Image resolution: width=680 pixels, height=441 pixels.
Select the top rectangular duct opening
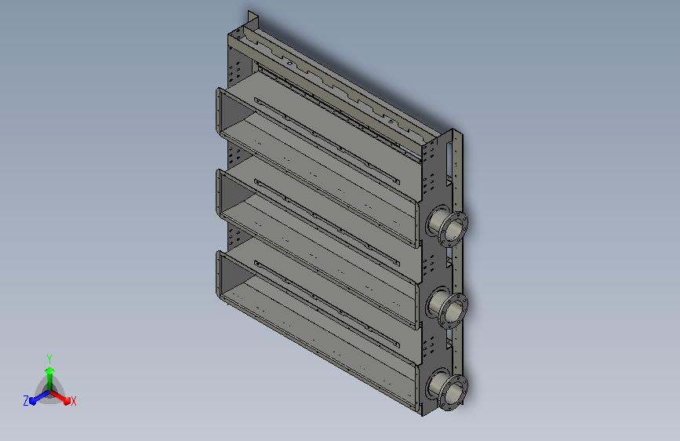pyautogui.click(x=318, y=168)
